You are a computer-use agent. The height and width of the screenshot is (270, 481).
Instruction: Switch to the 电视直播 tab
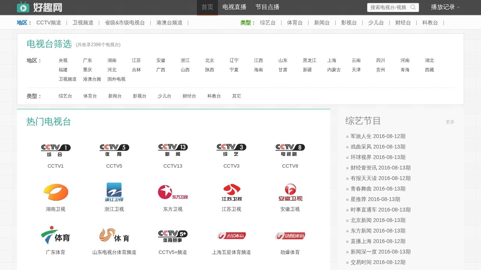point(234,7)
